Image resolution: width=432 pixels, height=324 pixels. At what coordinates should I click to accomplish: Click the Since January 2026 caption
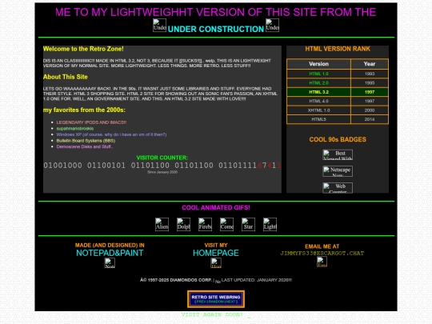pyautogui.click(x=162, y=172)
